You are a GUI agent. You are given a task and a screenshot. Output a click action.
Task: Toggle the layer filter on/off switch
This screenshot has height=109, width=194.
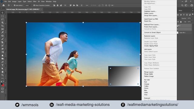coord(193,14)
